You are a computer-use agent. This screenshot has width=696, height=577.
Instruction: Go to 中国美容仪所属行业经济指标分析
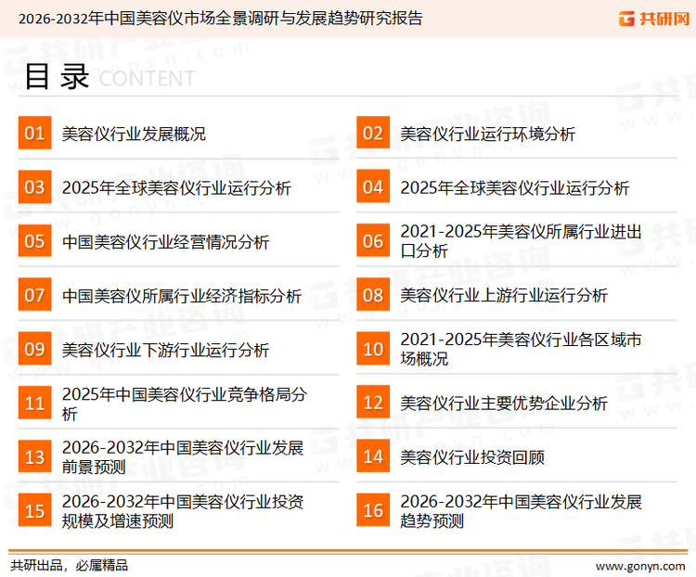(x=181, y=296)
